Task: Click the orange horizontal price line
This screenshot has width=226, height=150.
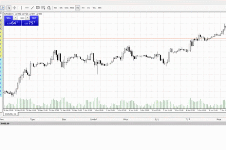Action: (115, 38)
